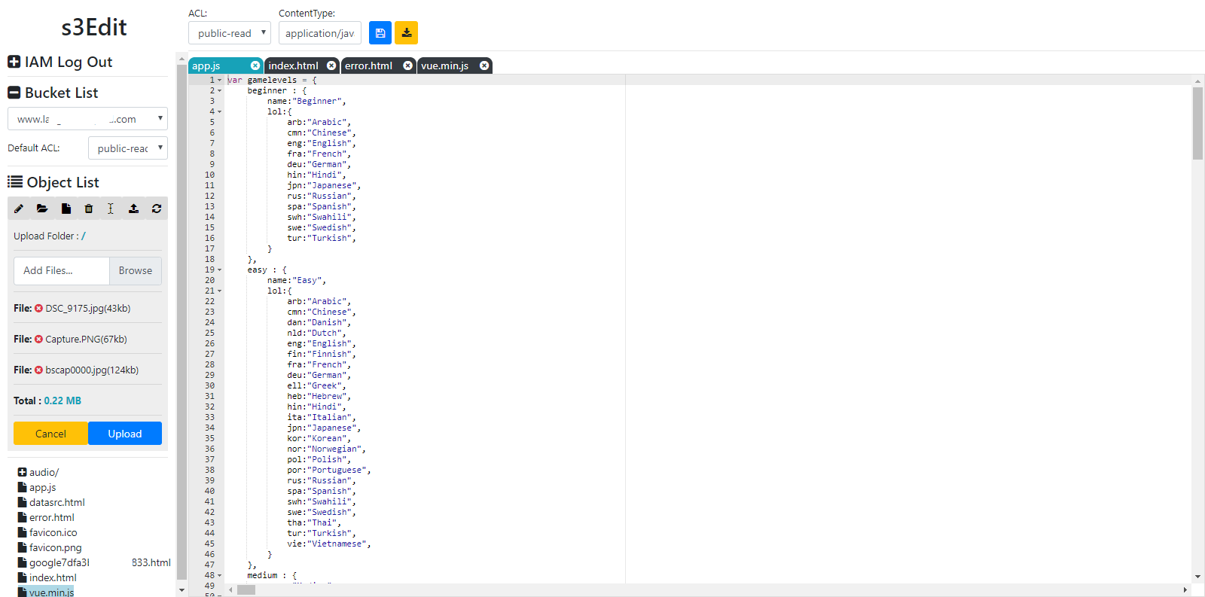Click the upload folder slash link
Image resolution: width=1205 pixels, height=597 pixels.
tap(83, 236)
